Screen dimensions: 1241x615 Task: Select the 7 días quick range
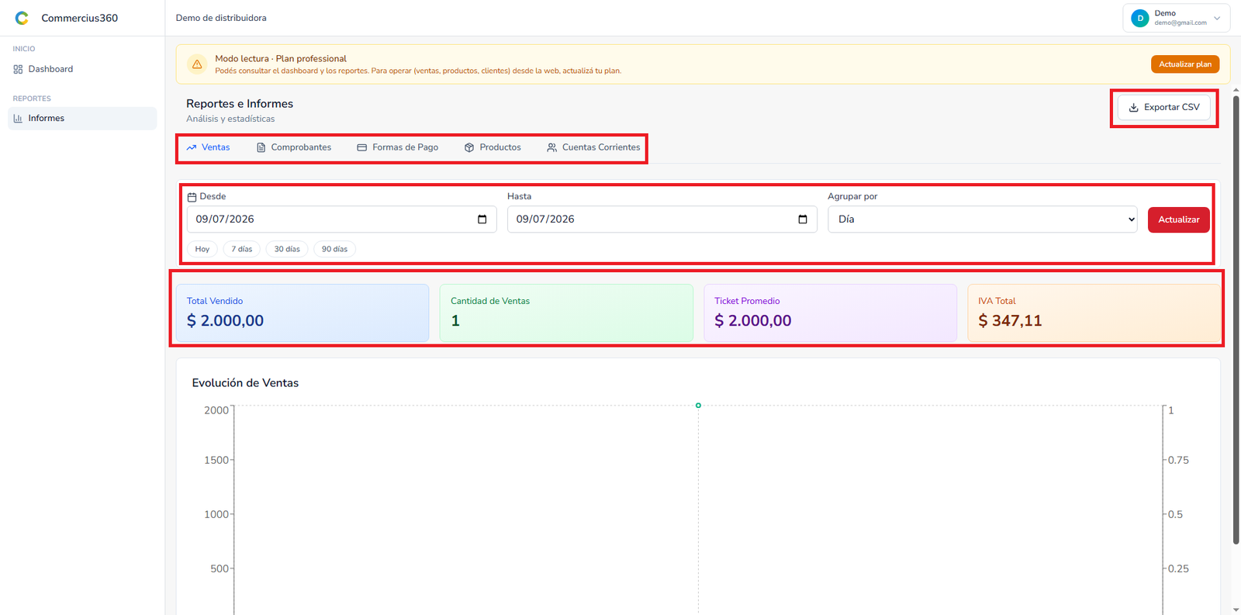click(x=242, y=249)
